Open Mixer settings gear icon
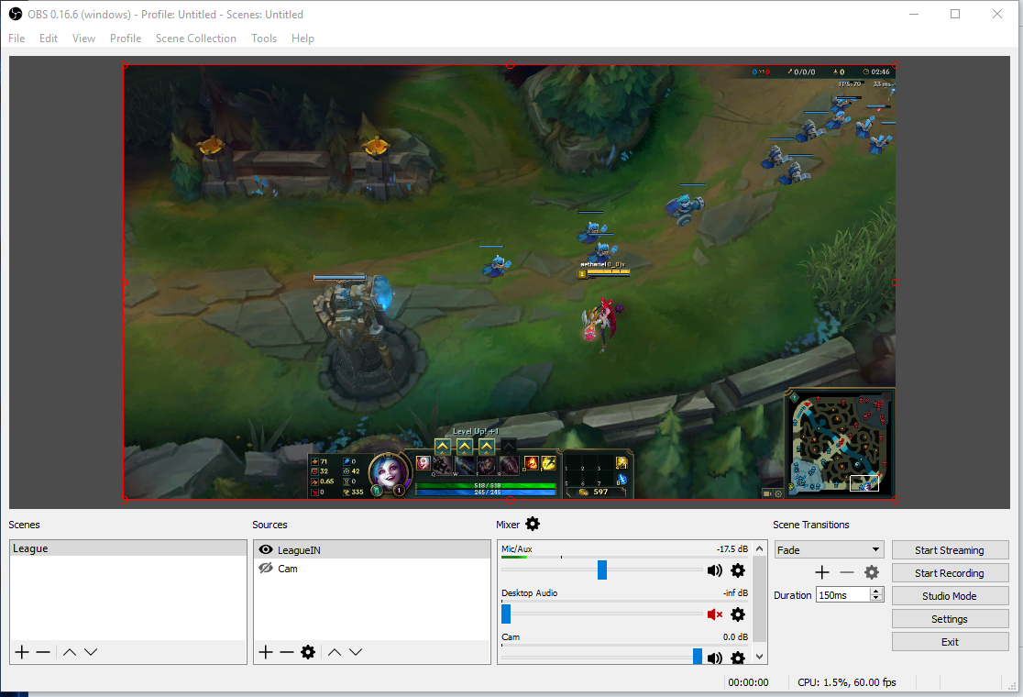The height and width of the screenshot is (697, 1023). (x=533, y=524)
